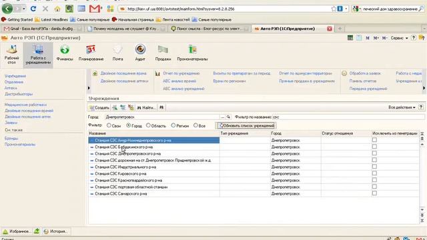Bookmark page with star icon
Image resolution: width=427 pixels, height=240 pixels.
(334, 9)
